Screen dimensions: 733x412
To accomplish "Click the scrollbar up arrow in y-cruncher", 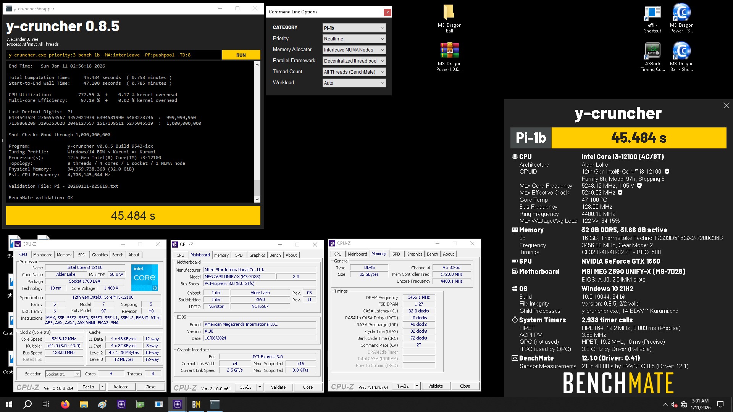I will pos(257,64).
